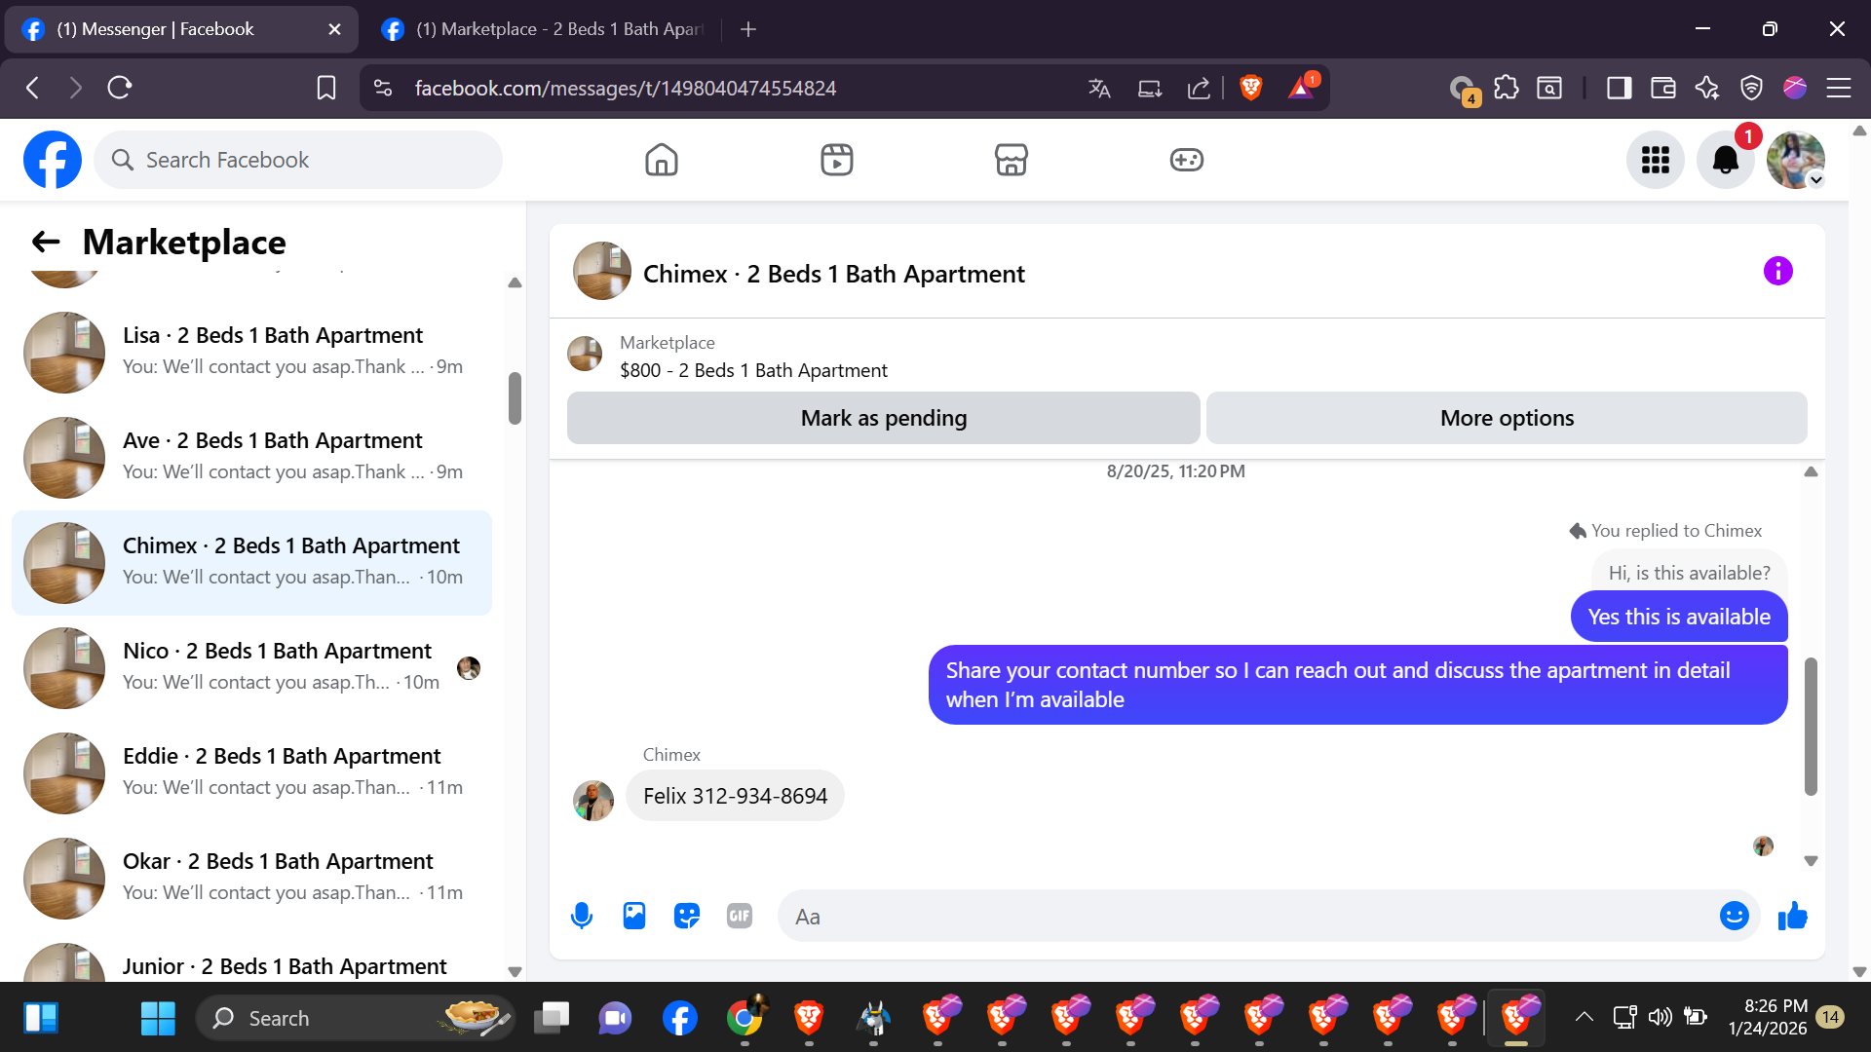Bookmark this page
This screenshot has width=1871, height=1052.
(x=326, y=88)
